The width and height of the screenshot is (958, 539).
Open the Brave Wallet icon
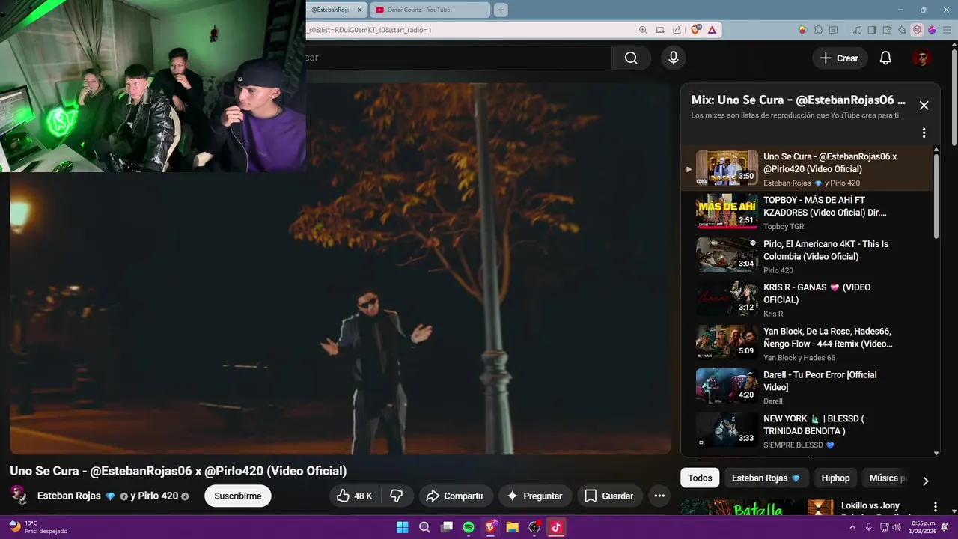pos(888,30)
